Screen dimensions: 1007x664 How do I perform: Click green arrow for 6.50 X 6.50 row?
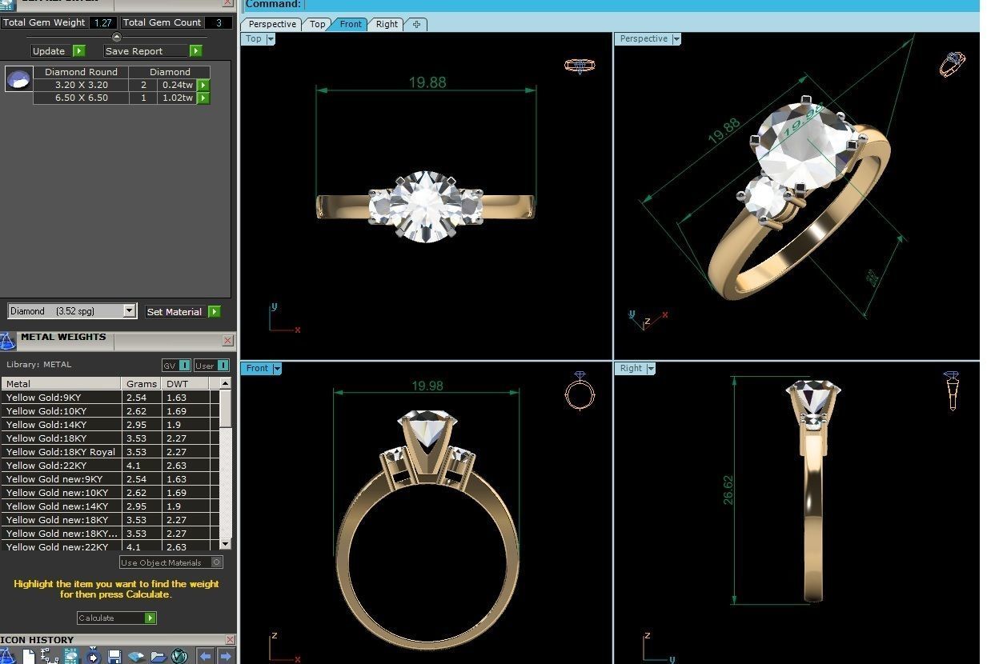pos(203,98)
